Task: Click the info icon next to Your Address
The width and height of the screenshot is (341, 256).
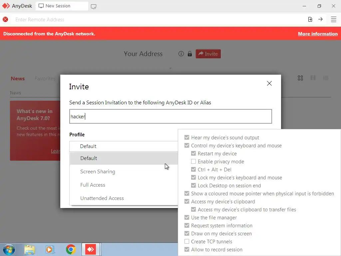Action: click(181, 54)
